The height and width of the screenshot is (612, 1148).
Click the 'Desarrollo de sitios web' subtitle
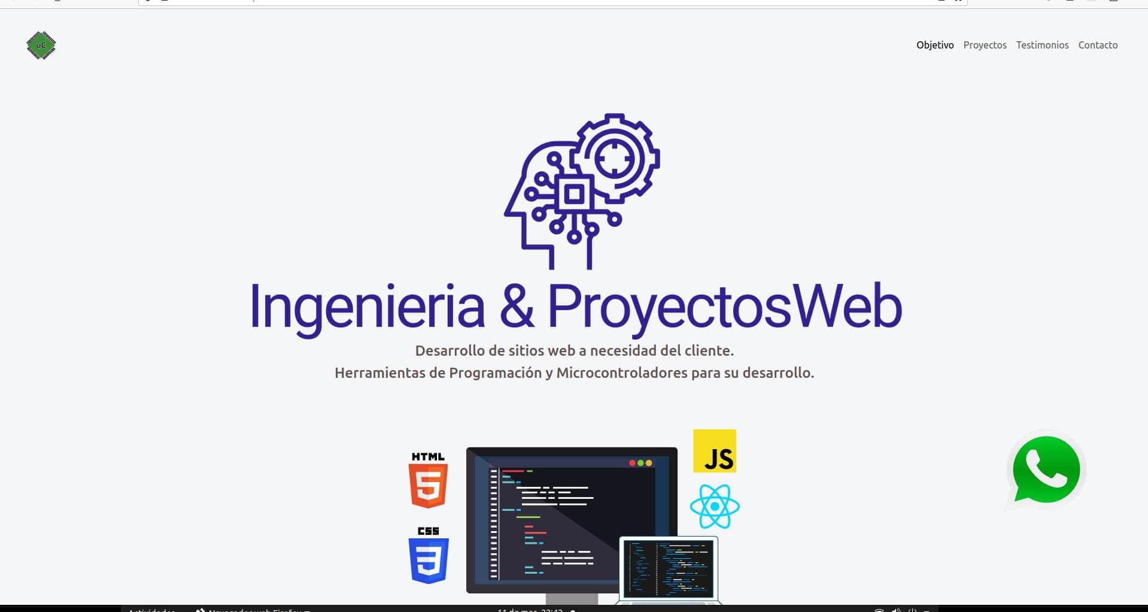tap(574, 350)
